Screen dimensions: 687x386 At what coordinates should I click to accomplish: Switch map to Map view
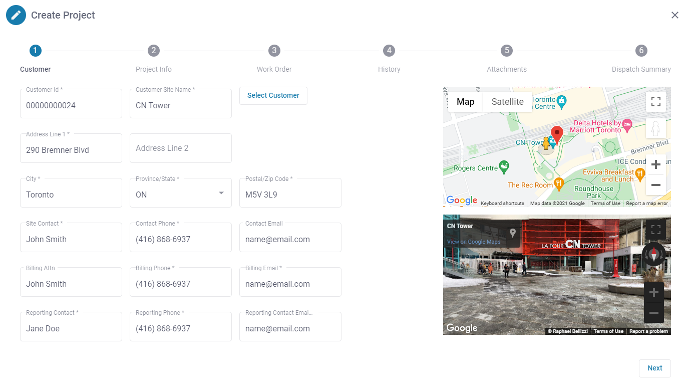tap(465, 102)
